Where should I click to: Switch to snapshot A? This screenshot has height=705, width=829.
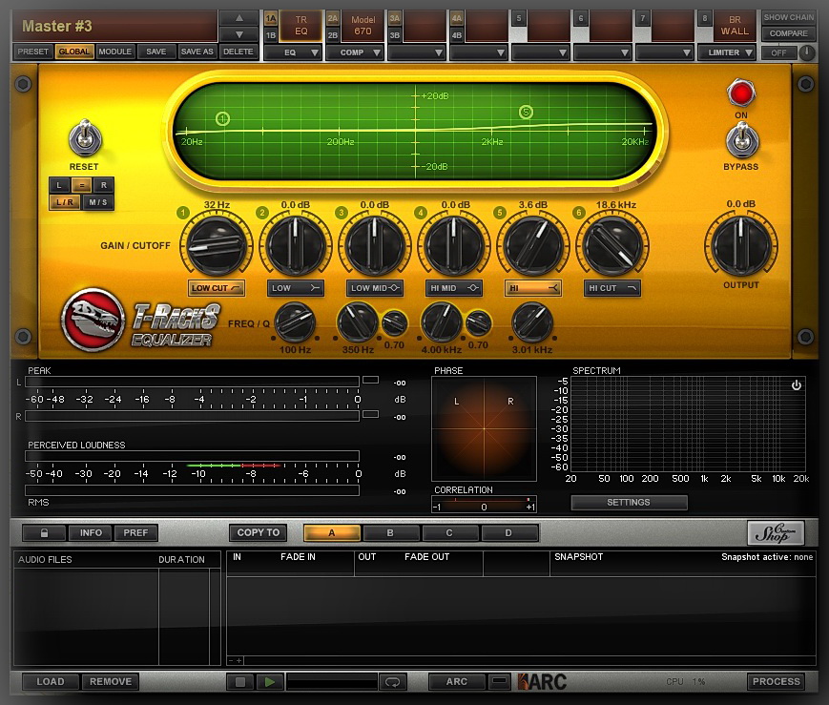[332, 532]
